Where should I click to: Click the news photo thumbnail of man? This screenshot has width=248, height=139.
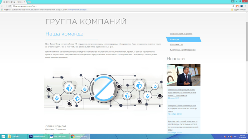coord(183,75)
